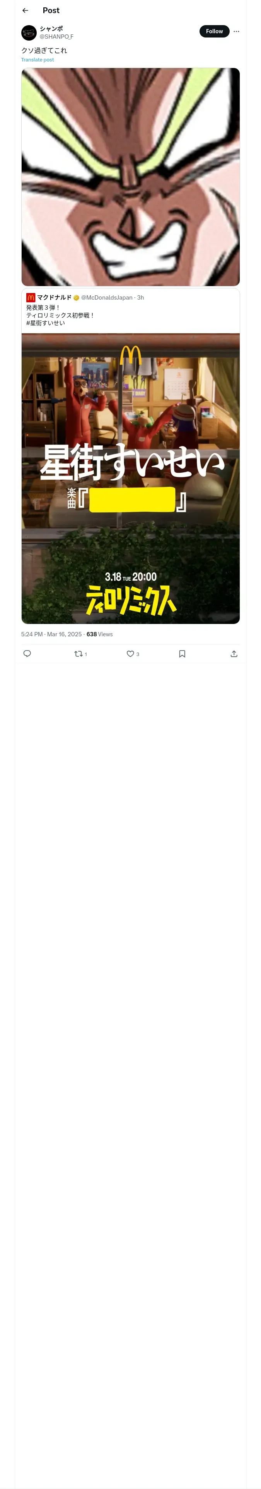Open the 638 Views count
Image resolution: width=261 pixels, height=1489 pixels.
pyautogui.click(x=99, y=634)
